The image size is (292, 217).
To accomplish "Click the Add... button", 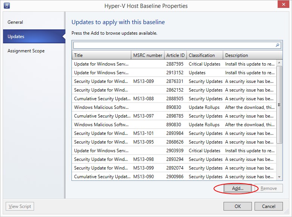I will pyautogui.click(x=238, y=188).
